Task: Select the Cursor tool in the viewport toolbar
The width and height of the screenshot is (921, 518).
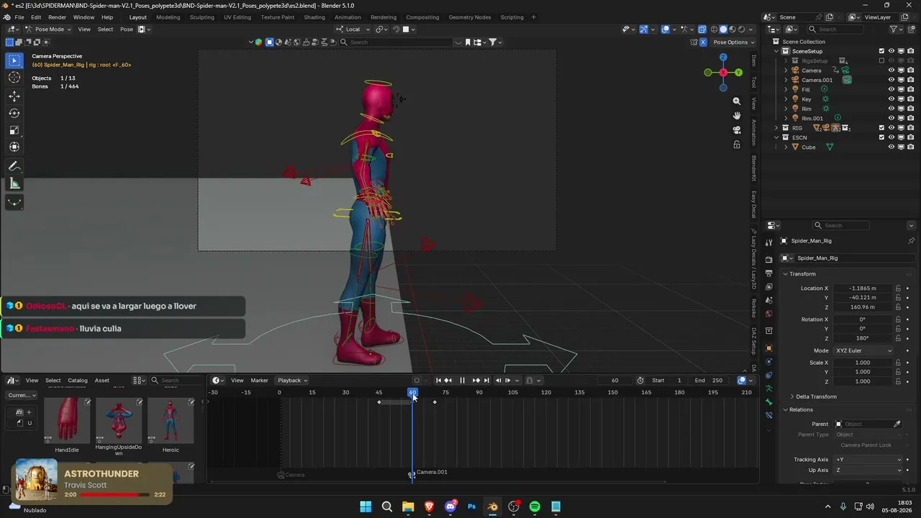Action: [x=14, y=78]
